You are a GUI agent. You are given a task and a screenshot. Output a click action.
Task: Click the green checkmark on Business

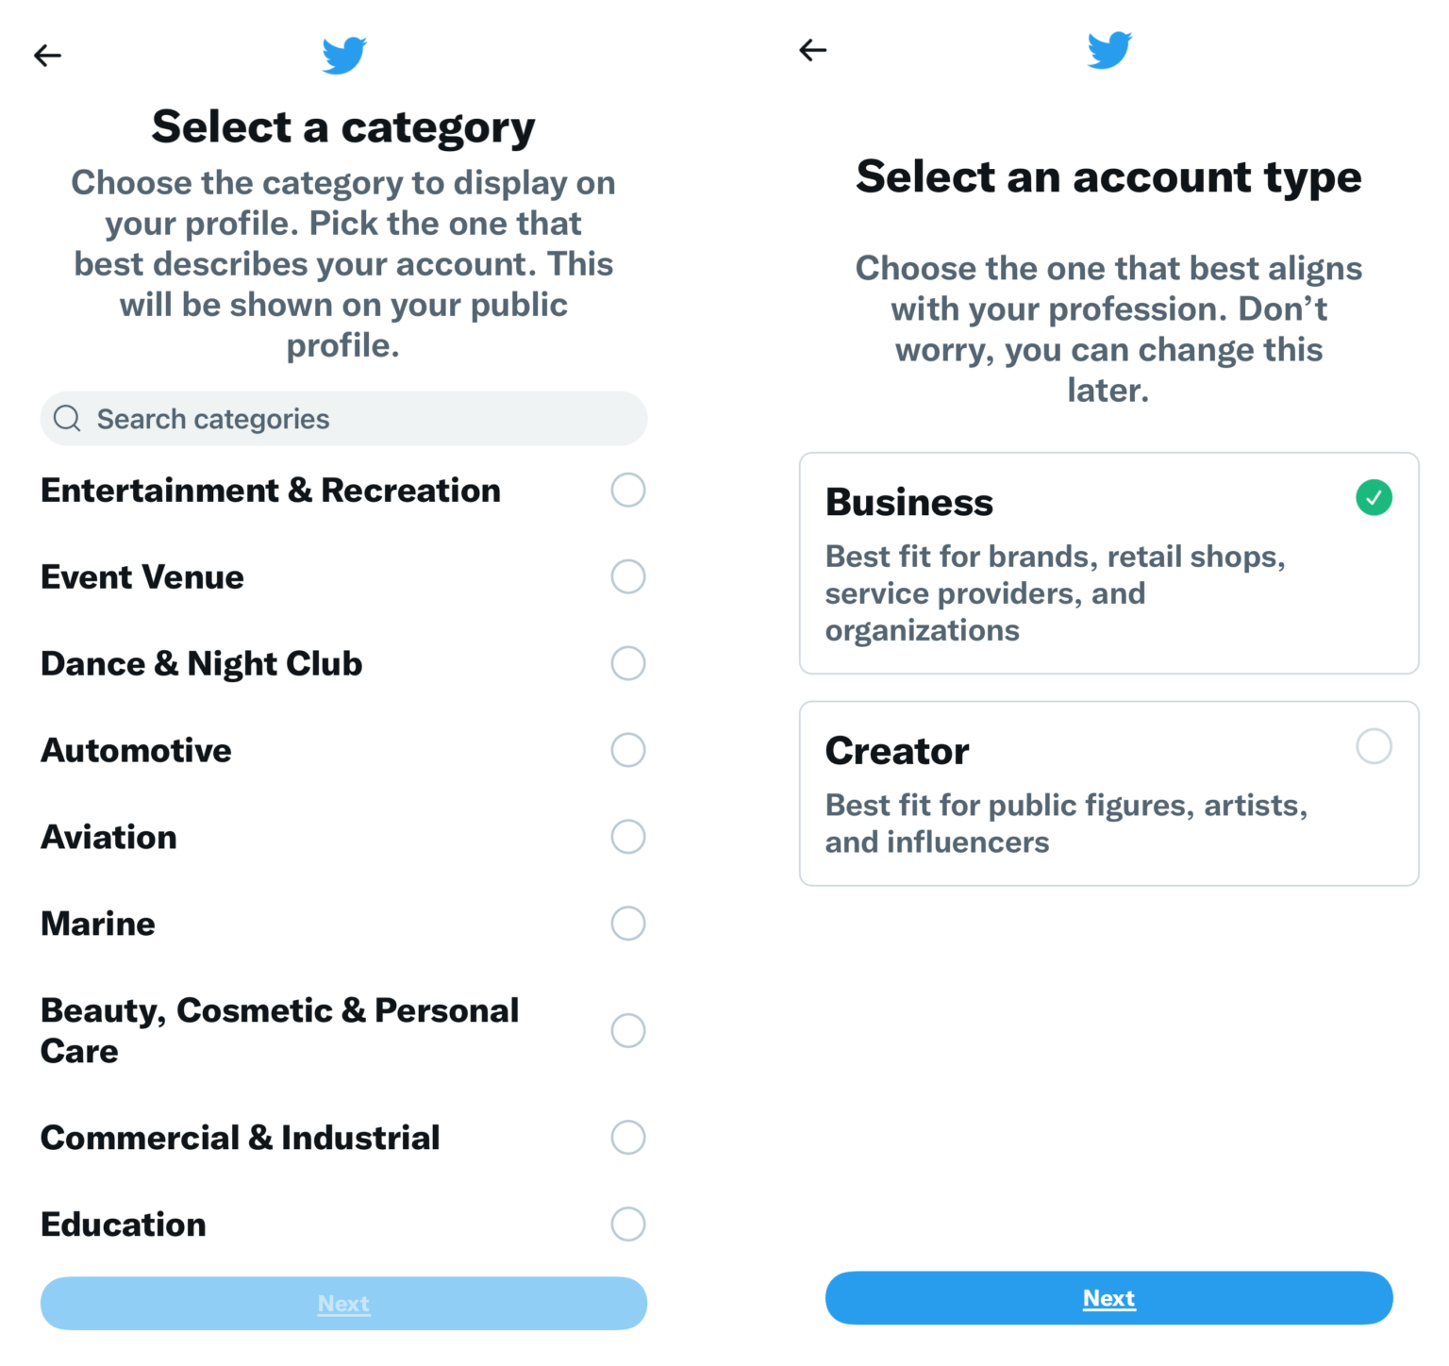1374,497
